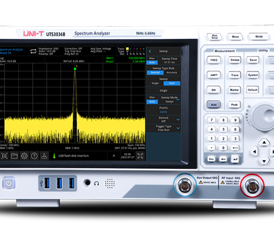Expand the Demod dropdown

coord(178,120)
